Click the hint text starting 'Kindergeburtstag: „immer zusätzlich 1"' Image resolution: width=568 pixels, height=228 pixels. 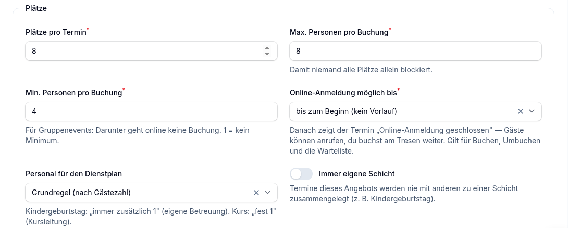pos(151,217)
